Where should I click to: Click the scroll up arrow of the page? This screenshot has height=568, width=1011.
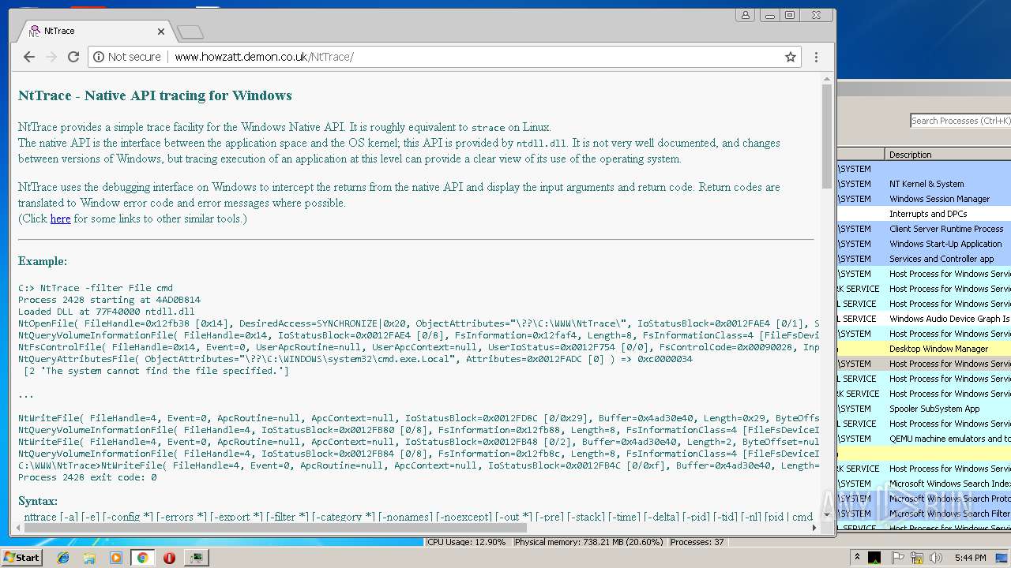coord(827,79)
